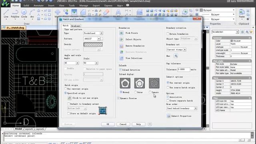The height and width of the screenshot is (144, 256).
Task: Open the Express ribbon tab
Action: pos(108,6)
